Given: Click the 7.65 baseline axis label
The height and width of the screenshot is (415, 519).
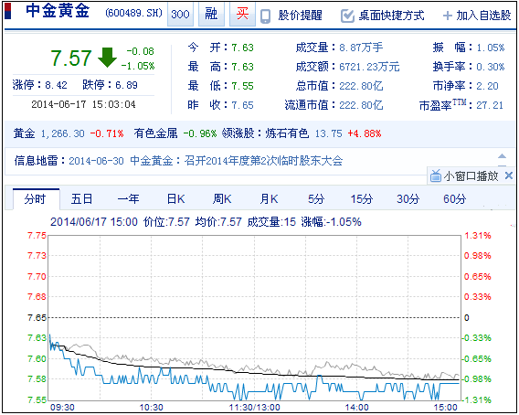Looking at the screenshot, I should point(37,317).
